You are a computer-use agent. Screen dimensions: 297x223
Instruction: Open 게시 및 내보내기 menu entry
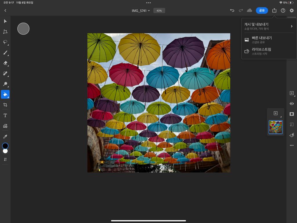[x=269, y=26]
